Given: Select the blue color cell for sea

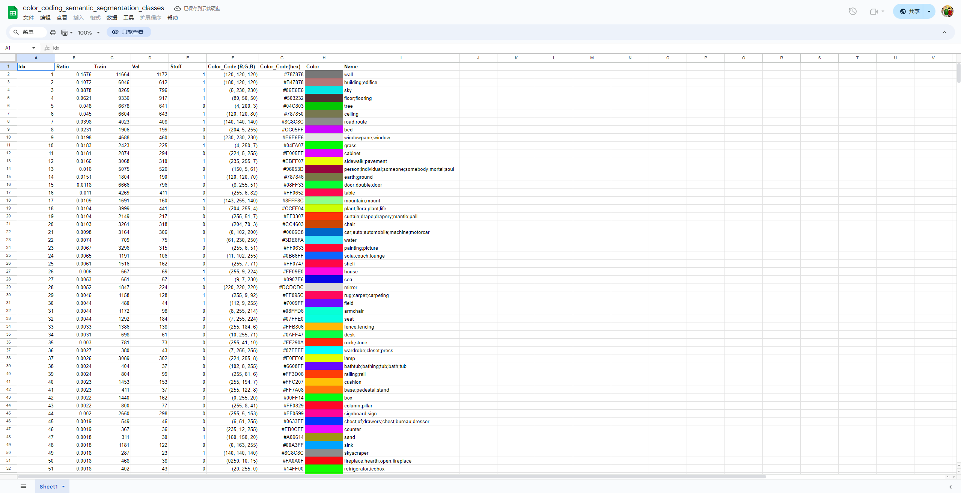Looking at the screenshot, I should 324,279.
